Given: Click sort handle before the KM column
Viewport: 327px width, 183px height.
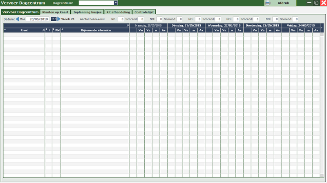Looking at the screenshot, I should point(54,30).
